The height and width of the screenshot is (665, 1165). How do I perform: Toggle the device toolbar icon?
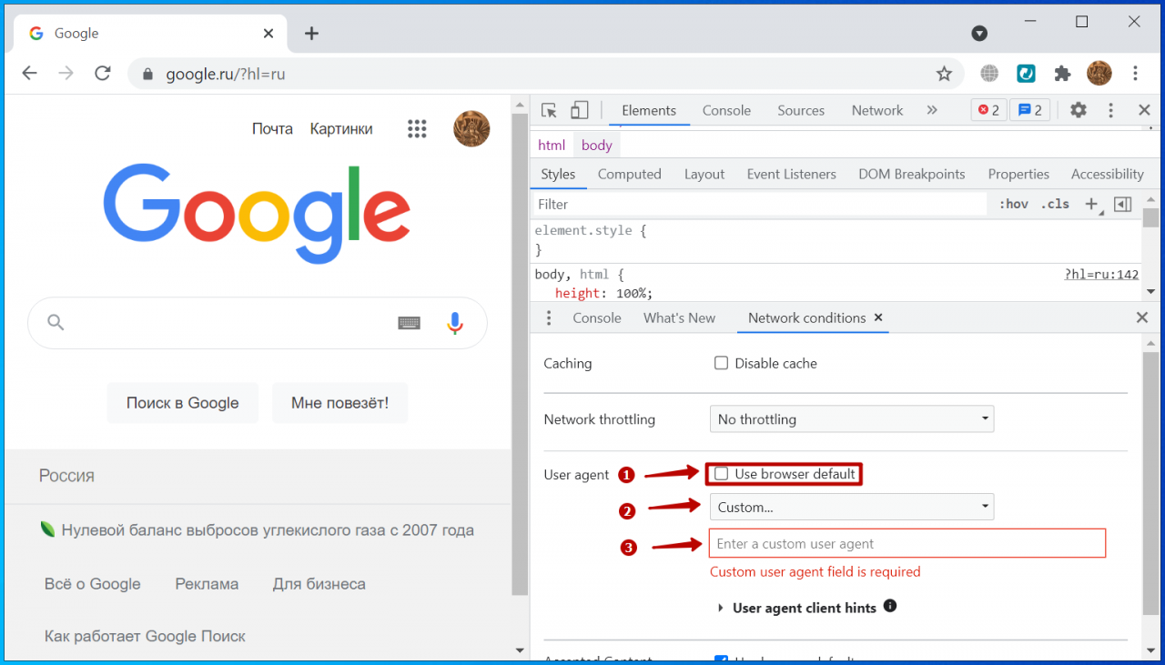(x=580, y=110)
